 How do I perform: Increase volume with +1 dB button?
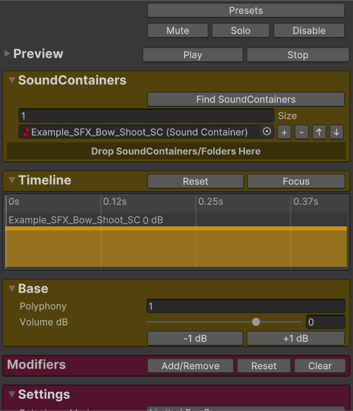click(295, 339)
